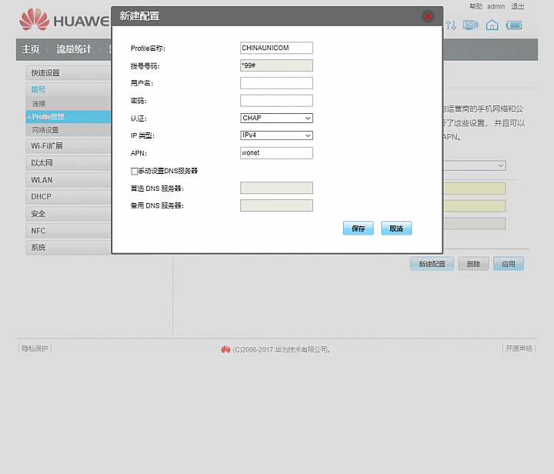Click the 新建配置 button on background page
Screen dimensions: 554x474
pos(432,264)
